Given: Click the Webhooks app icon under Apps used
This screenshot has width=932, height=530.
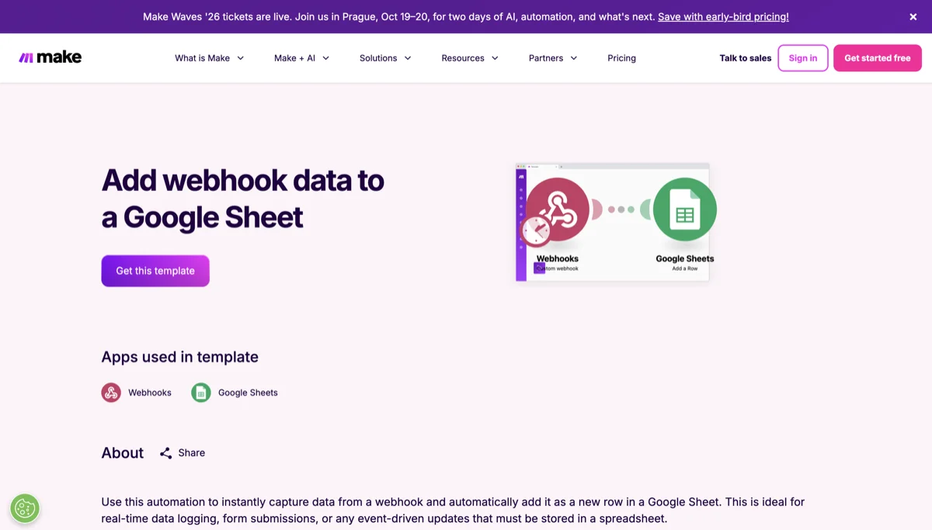Looking at the screenshot, I should point(111,393).
